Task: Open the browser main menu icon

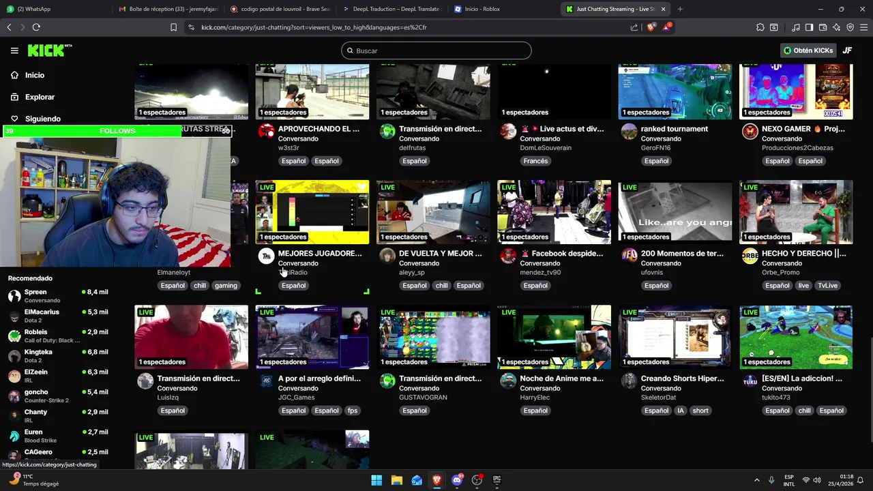Action: 863,27
